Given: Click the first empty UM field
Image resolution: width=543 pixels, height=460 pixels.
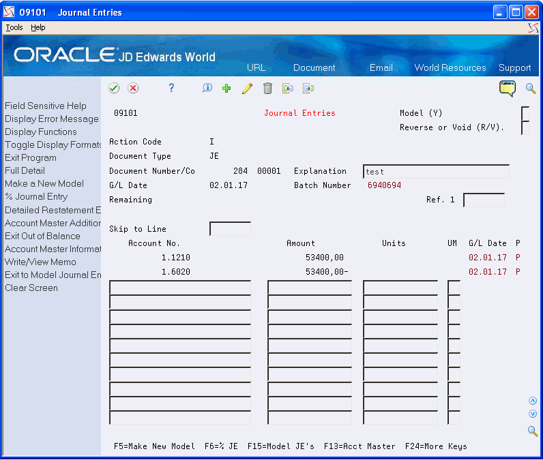Looking at the screenshot, I should click(x=454, y=288).
